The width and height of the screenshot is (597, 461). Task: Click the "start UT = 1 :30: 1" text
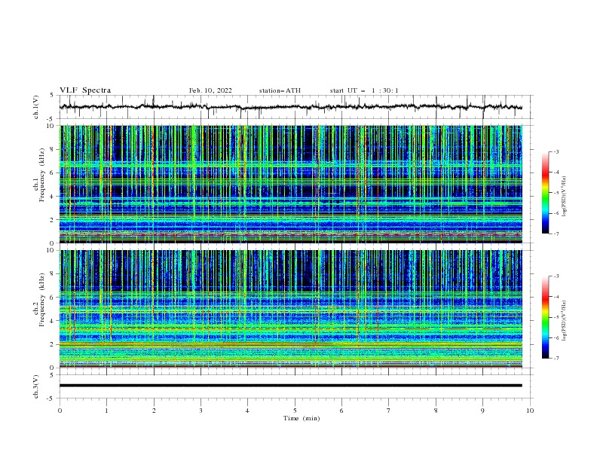click(x=364, y=90)
